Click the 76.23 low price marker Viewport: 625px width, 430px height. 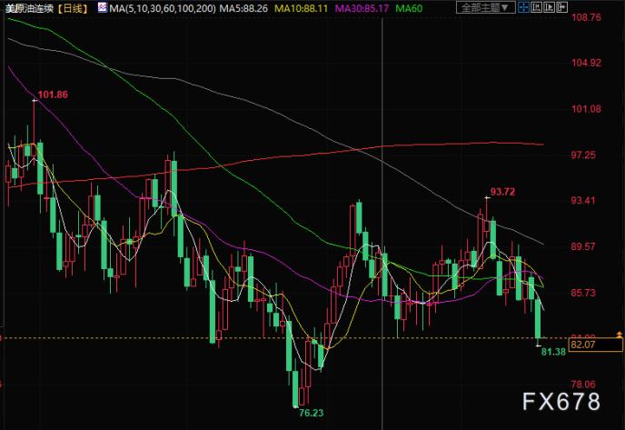(x=311, y=414)
